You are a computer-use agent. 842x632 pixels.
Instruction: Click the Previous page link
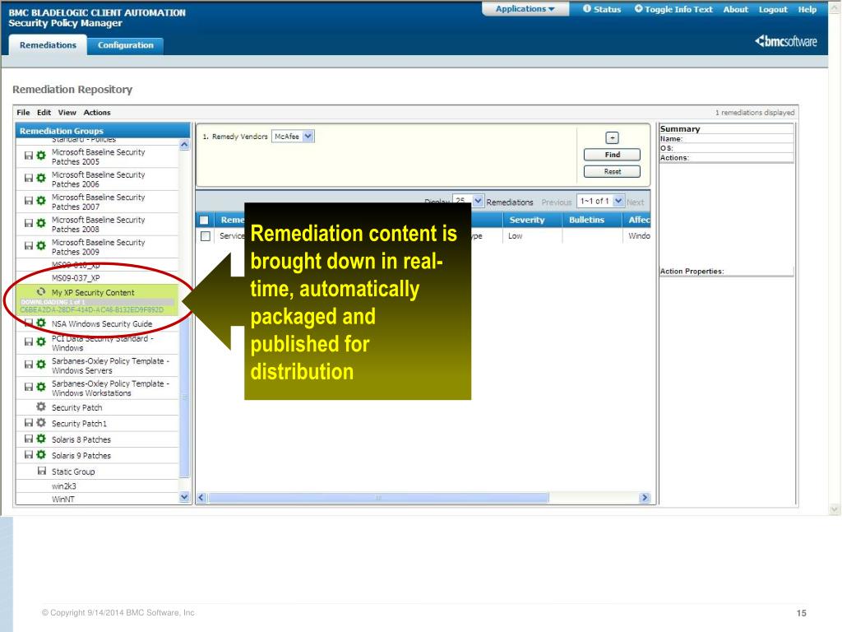[557, 202]
